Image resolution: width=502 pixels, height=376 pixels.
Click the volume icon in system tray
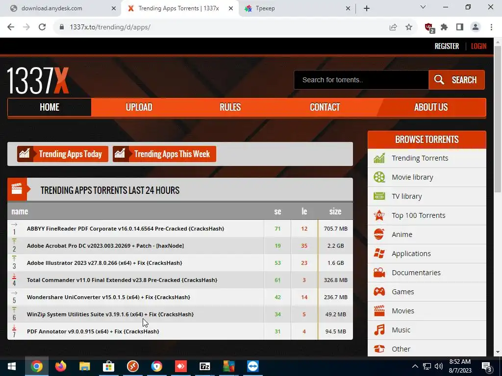click(x=439, y=366)
